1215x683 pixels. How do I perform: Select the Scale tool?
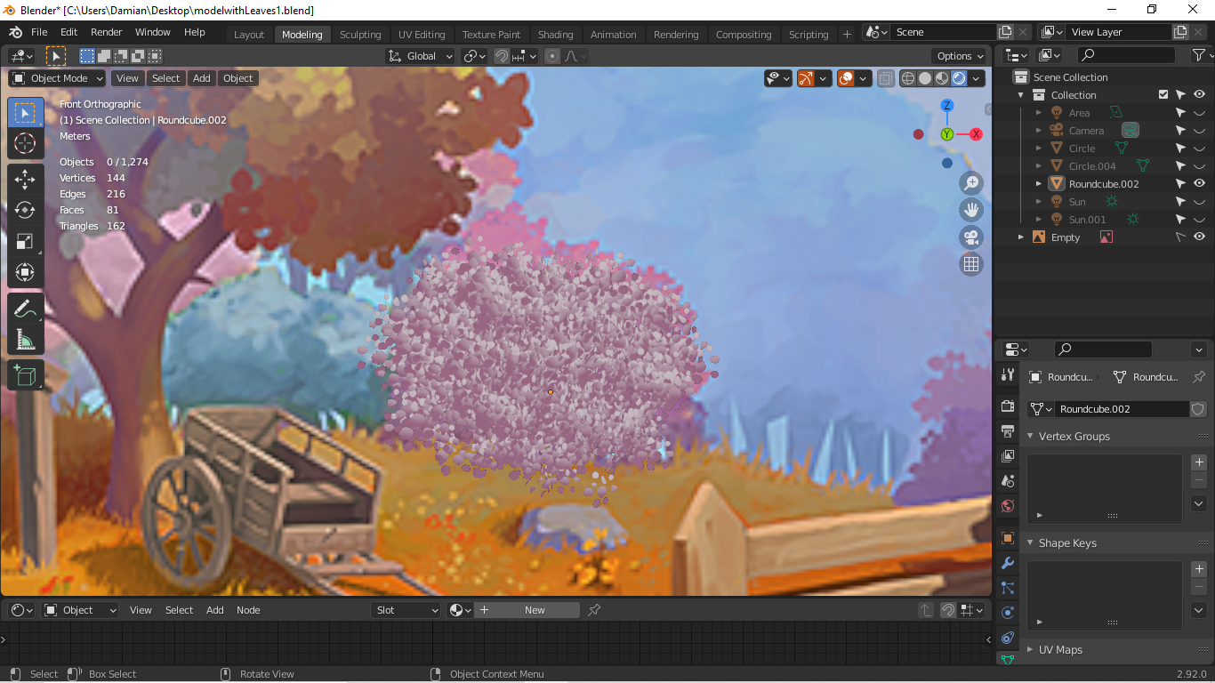pos(25,242)
